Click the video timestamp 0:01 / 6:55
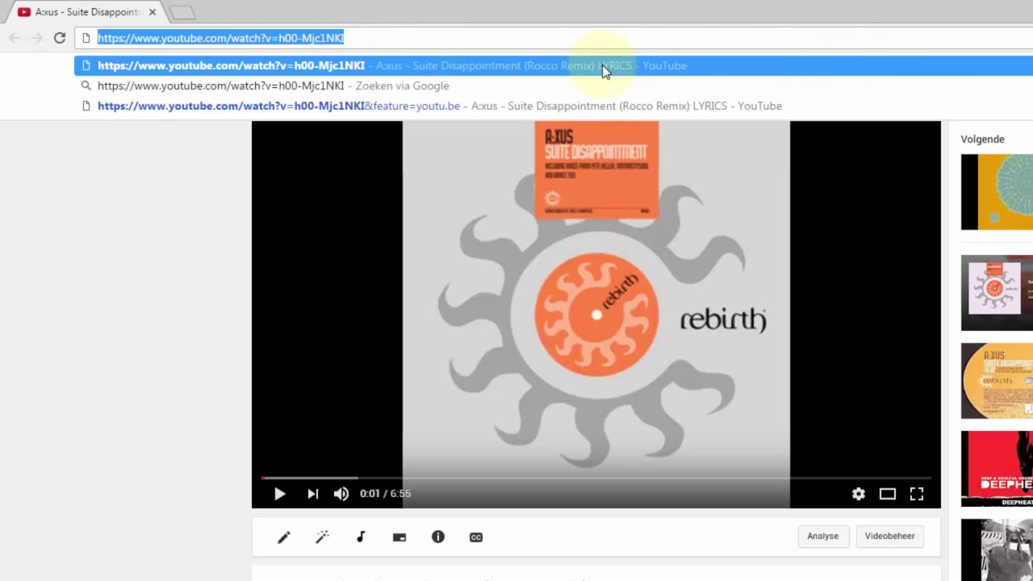The height and width of the screenshot is (581, 1033). [x=386, y=494]
